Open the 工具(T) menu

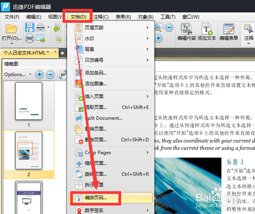tap(168, 17)
